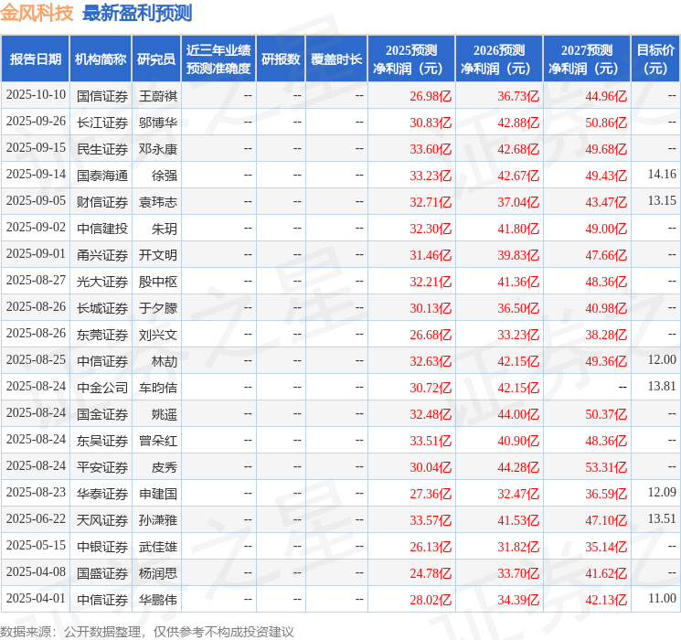Select the 近三年业绩预测准确度 column header
Image resolution: width=681 pixels, height=640 pixels.
tap(218, 59)
